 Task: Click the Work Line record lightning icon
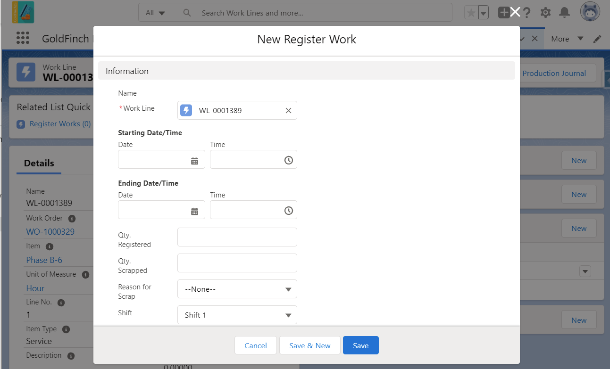tap(25, 72)
